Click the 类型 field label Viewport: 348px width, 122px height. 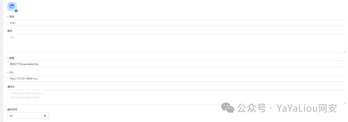12,58
